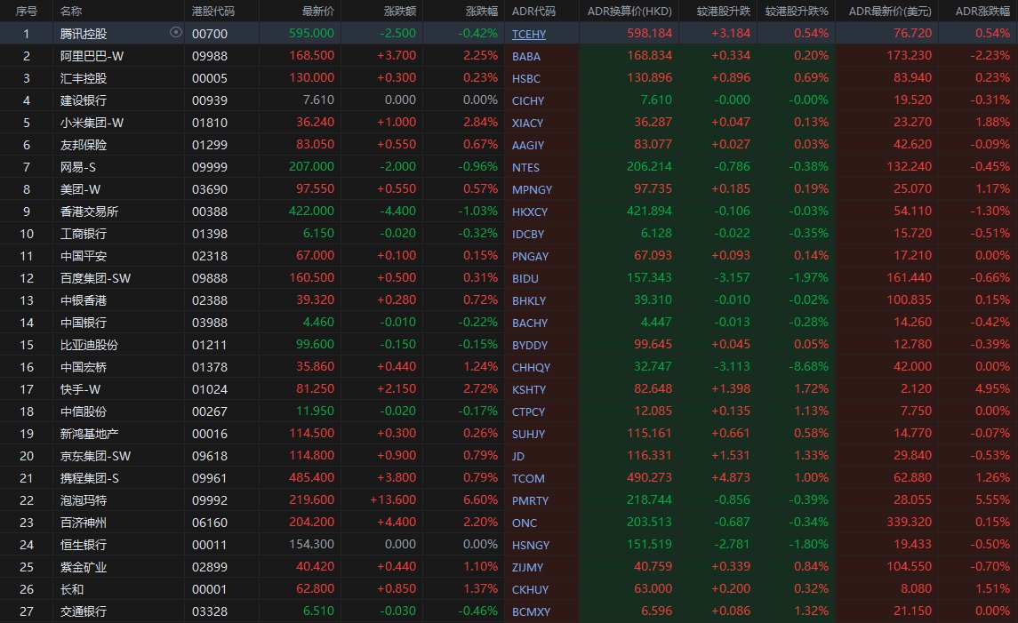This screenshot has width=1018, height=623.
Task: Sort by 港股代码 column header
Action: [x=213, y=11]
